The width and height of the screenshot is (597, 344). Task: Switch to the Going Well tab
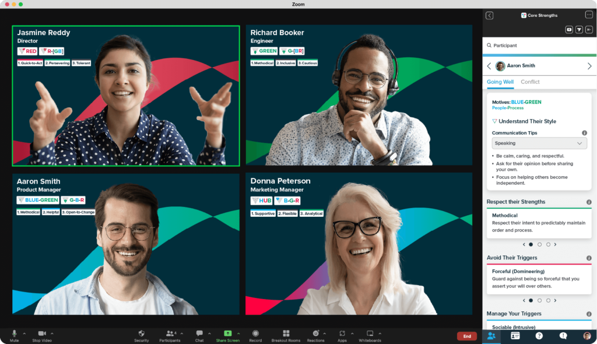pyautogui.click(x=500, y=82)
